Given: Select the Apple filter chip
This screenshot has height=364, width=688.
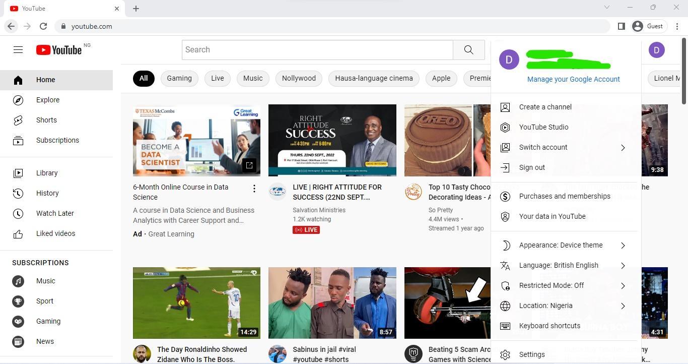Looking at the screenshot, I should 441,78.
